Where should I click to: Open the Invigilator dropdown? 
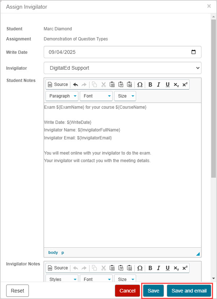click(122, 68)
